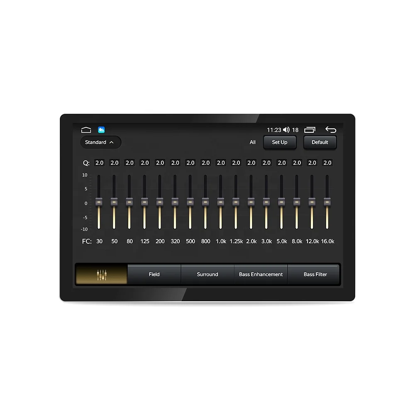Select Q value box above 8.0k
This screenshot has width=415, height=415.
coord(297,163)
